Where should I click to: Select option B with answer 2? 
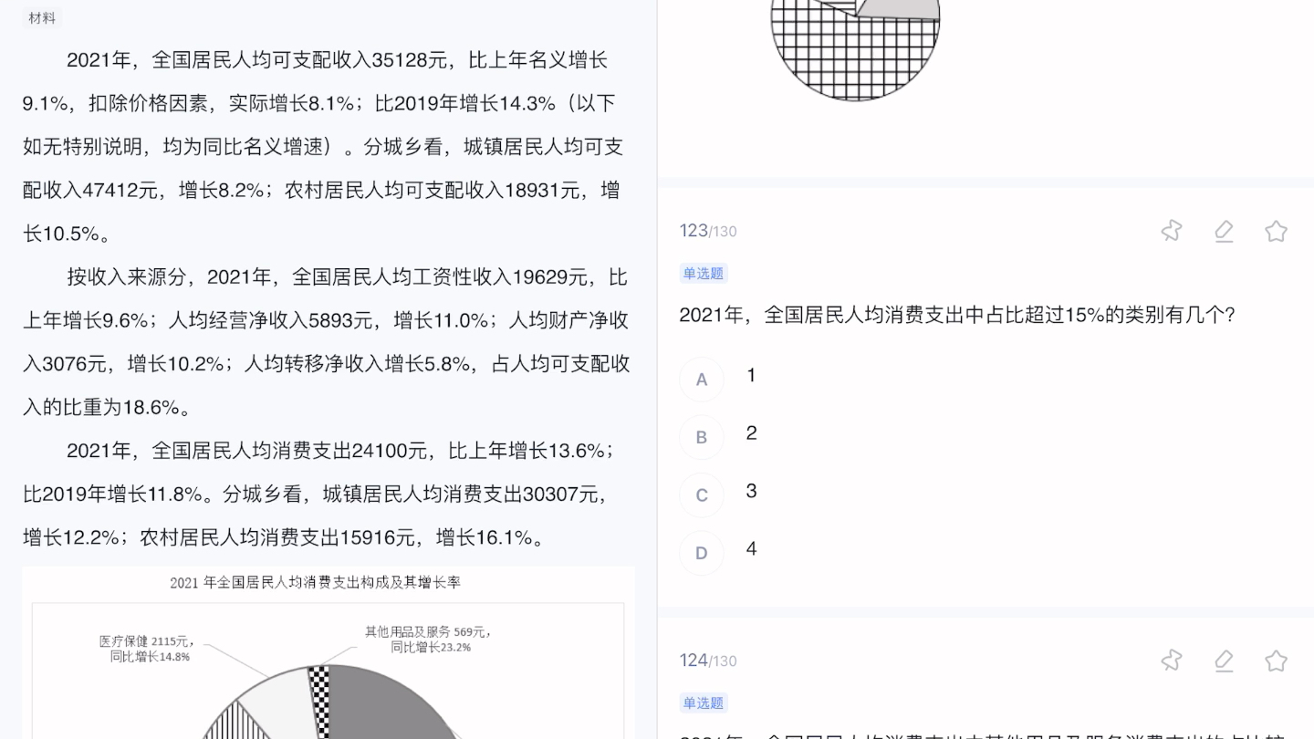(x=702, y=437)
